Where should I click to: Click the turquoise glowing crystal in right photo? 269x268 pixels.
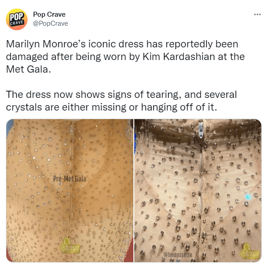pyautogui.click(x=248, y=197)
